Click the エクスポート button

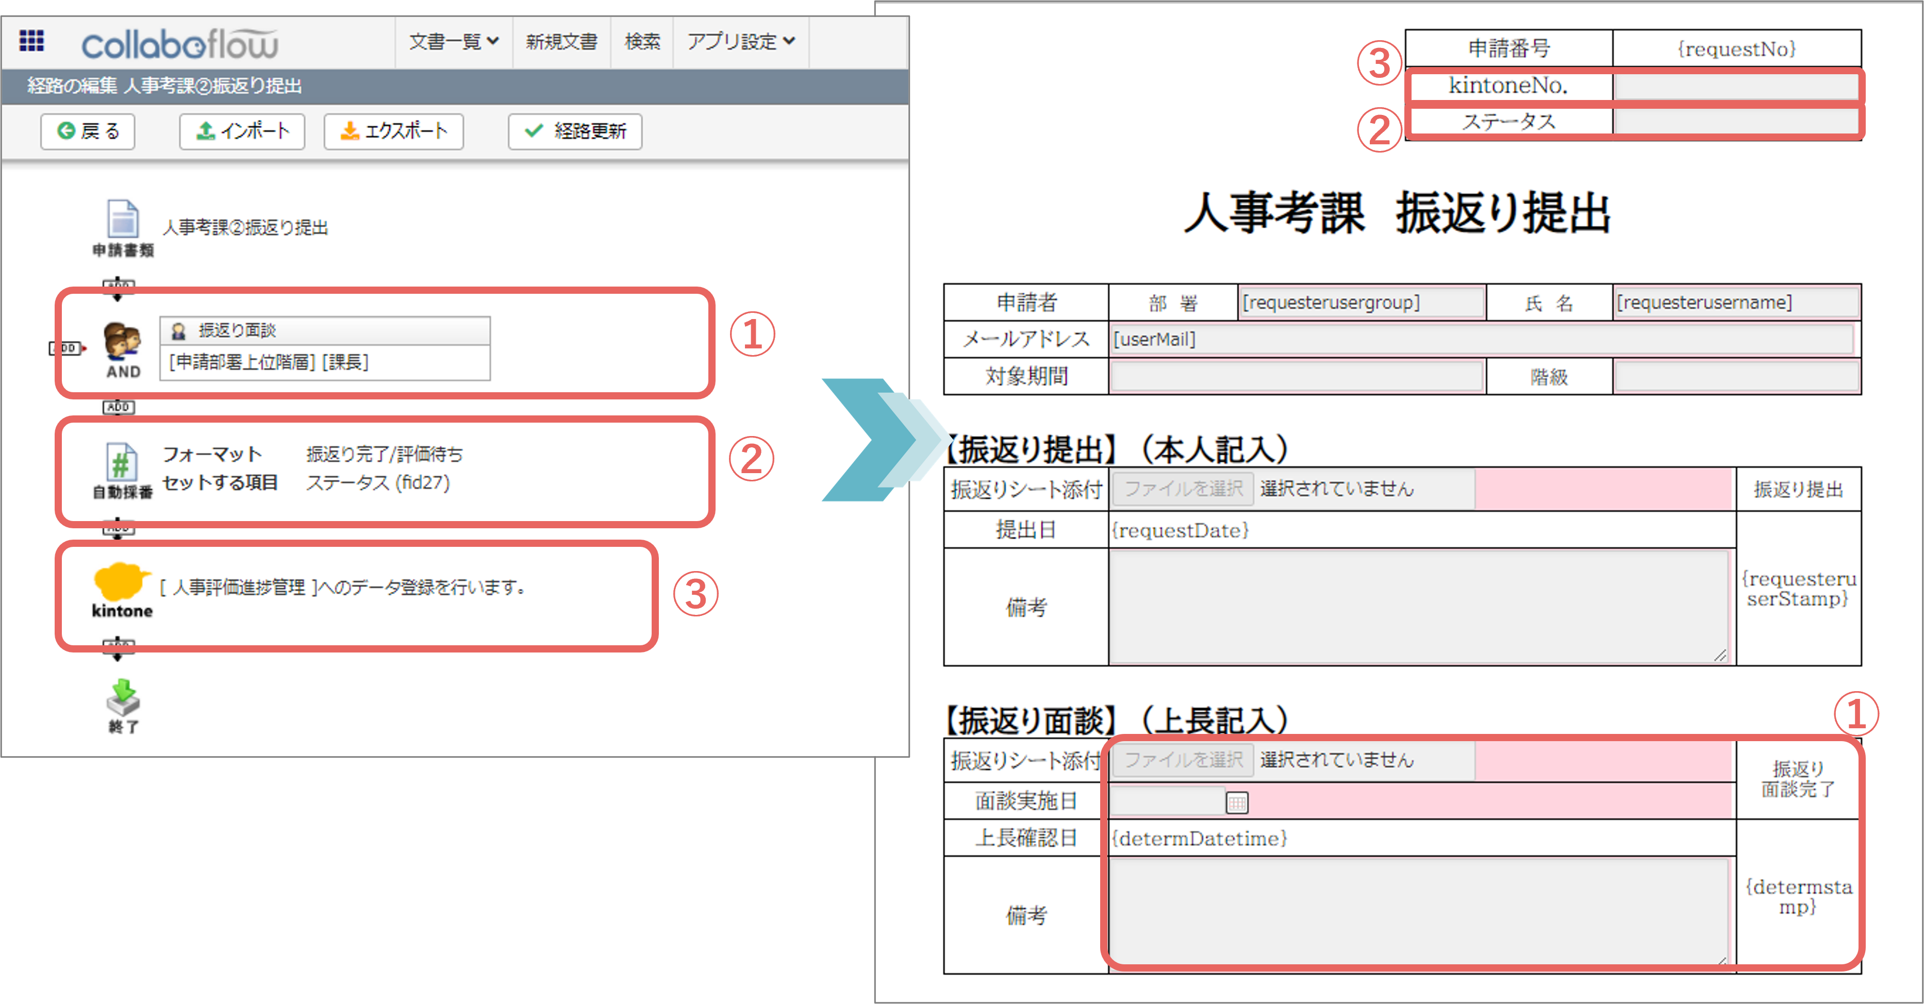[393, 131]
